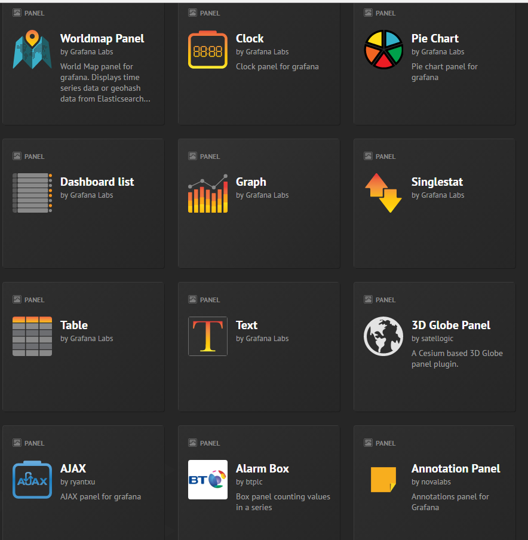Click the panel type icon above 3D Globe Panel
Viewport: 528px width, 540px height.
[x=368, y=299]
